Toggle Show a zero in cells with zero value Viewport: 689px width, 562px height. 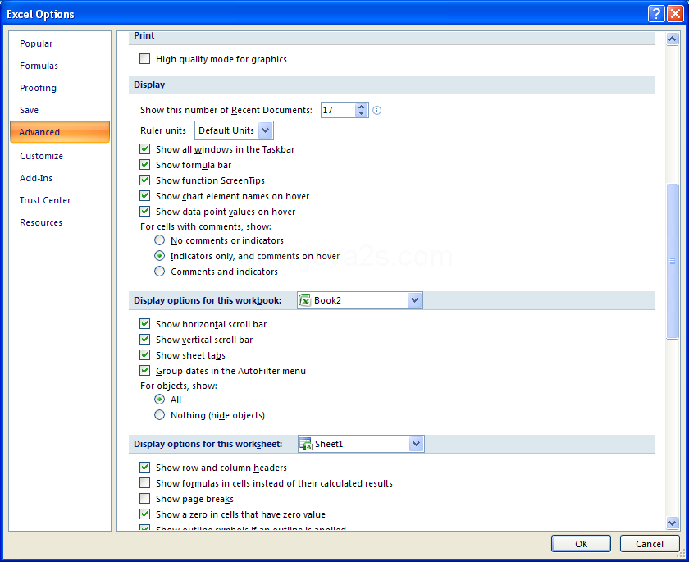[144, 514]
